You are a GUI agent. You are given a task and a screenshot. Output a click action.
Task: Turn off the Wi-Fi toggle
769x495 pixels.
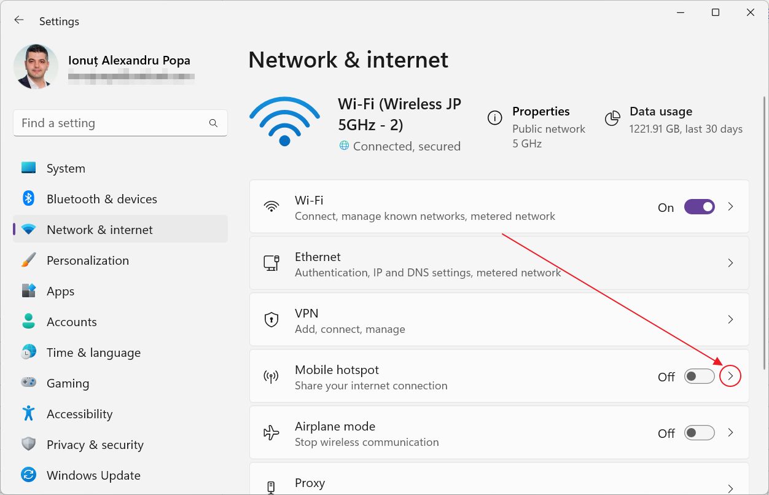[x=699, y=207]
